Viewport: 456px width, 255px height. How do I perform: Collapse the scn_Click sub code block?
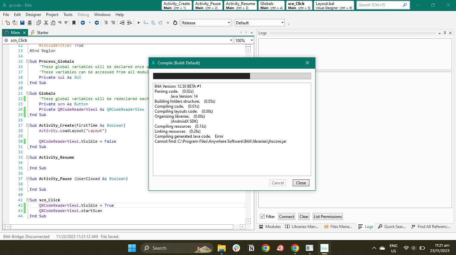[x=27, y=200]
